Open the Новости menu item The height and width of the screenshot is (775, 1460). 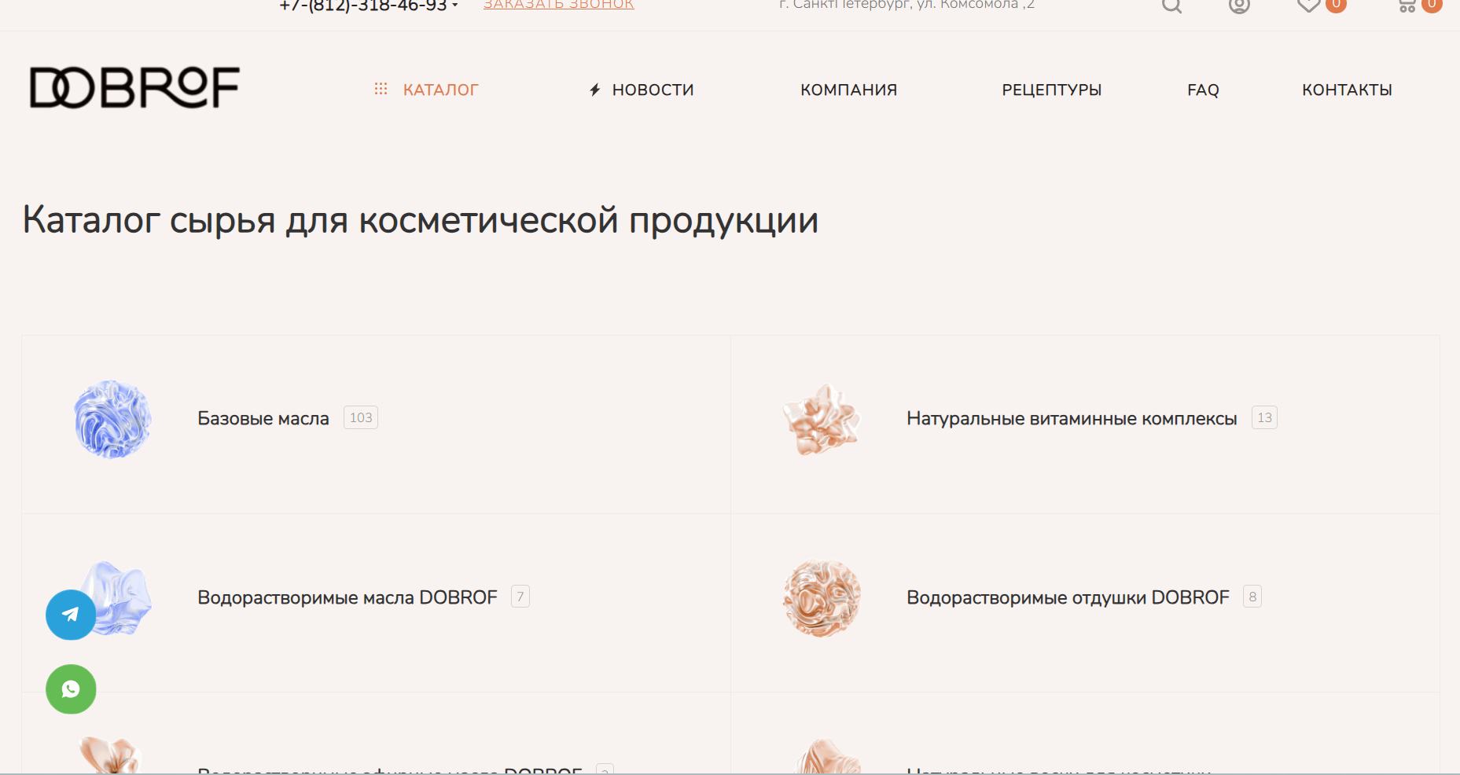[x=653, y=90]
